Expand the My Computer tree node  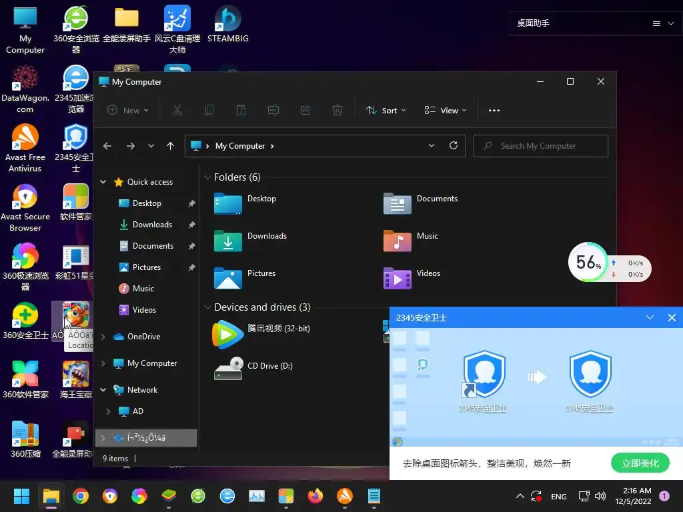(103, 363)
